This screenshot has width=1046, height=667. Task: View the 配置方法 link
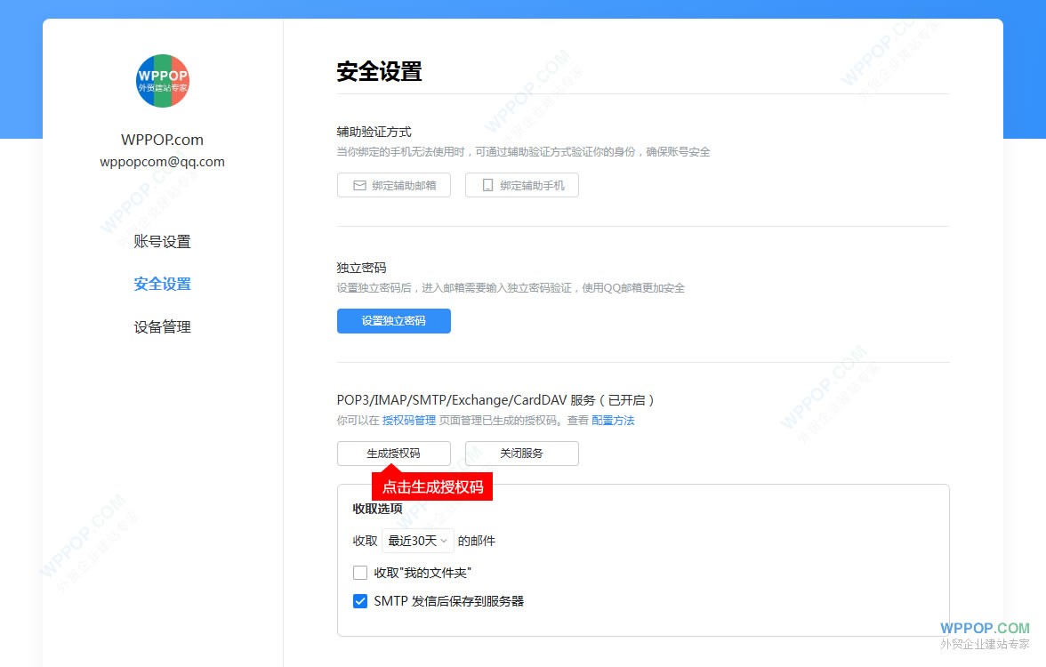[x=612, y=420]
